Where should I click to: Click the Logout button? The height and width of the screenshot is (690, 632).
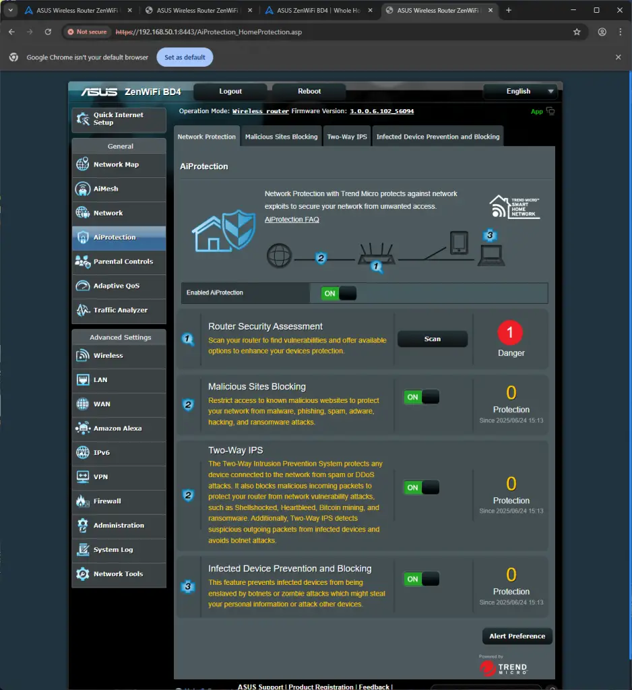[x=230, y=91]
